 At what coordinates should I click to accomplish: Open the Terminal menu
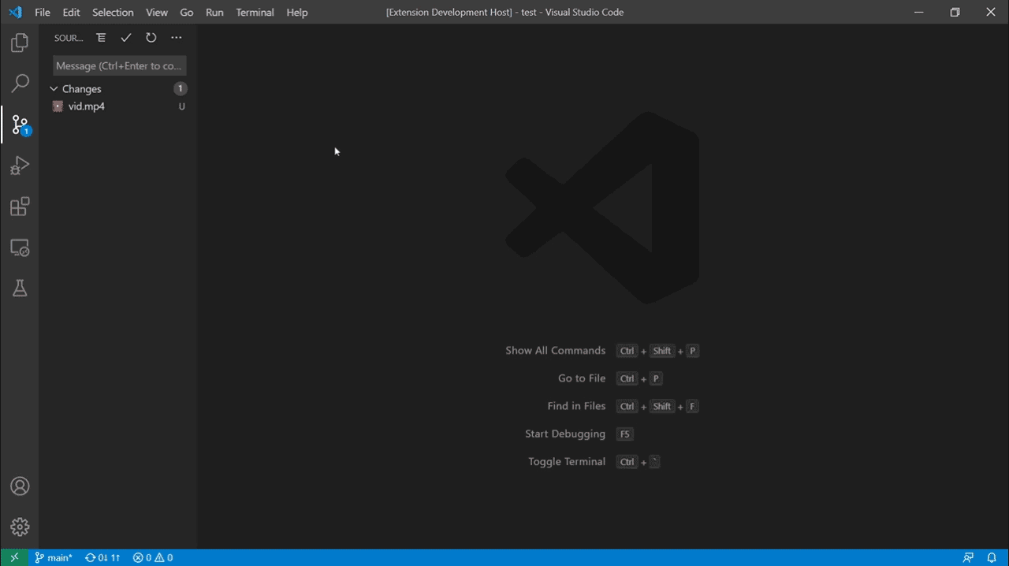click(x=255, y=13)
